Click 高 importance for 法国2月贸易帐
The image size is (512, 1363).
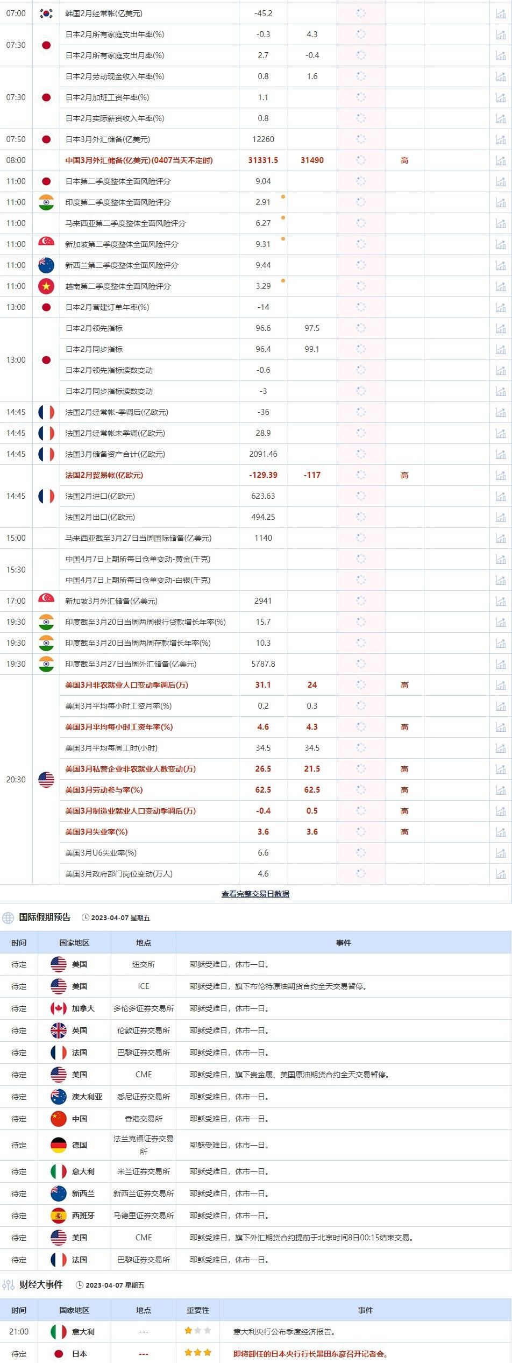tap(404, 475)
